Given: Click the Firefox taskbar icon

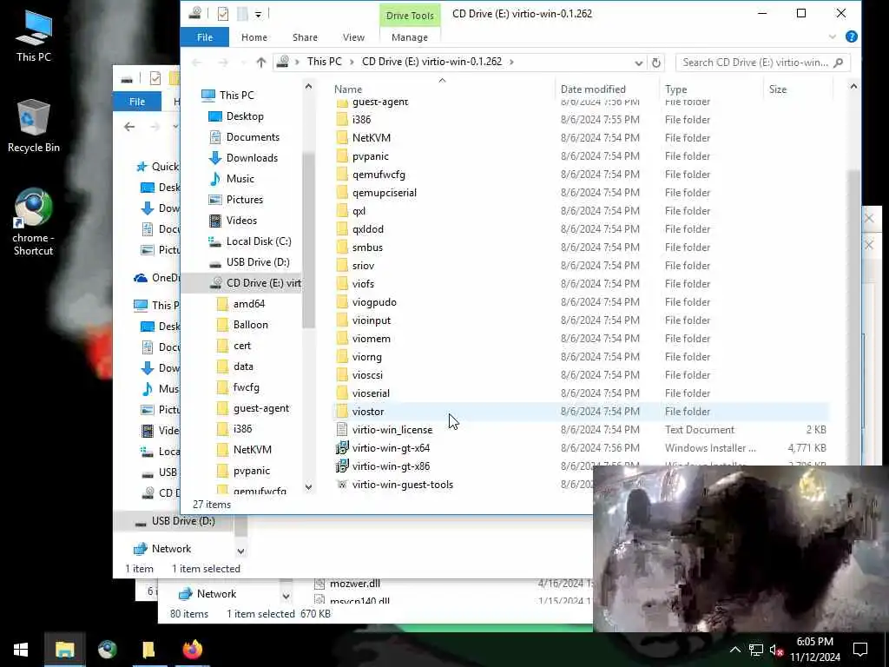Looking at the screenshot, I should pos(193,650).
